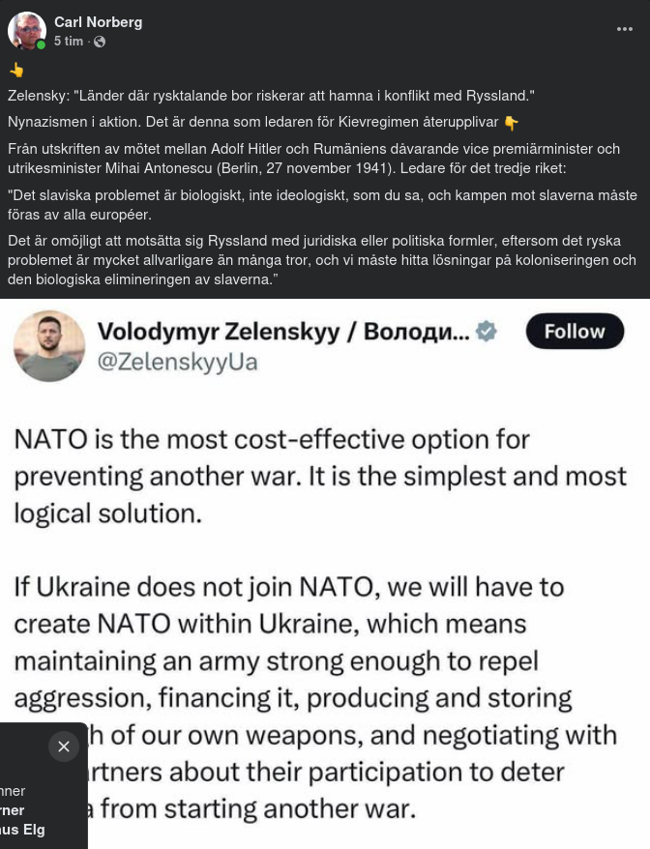Screen dimensions: 650x849
Task: Open the three-dot post options menu
Action: coord(625,29)
